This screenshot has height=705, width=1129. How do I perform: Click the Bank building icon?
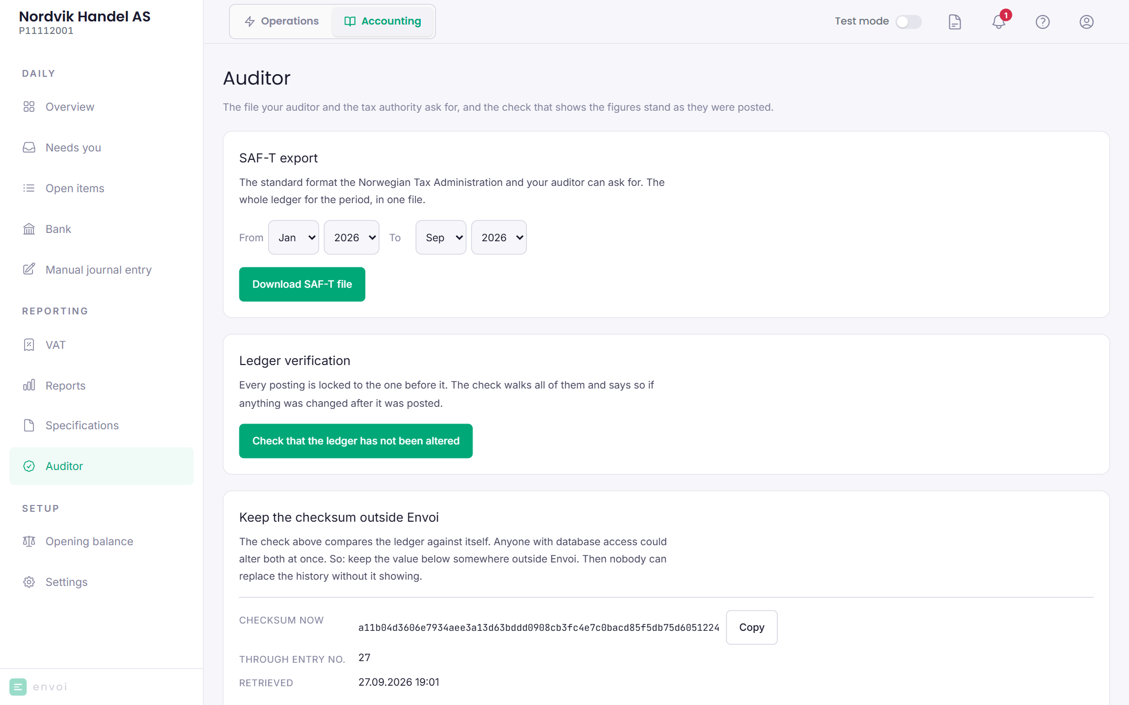pos(29,229)
